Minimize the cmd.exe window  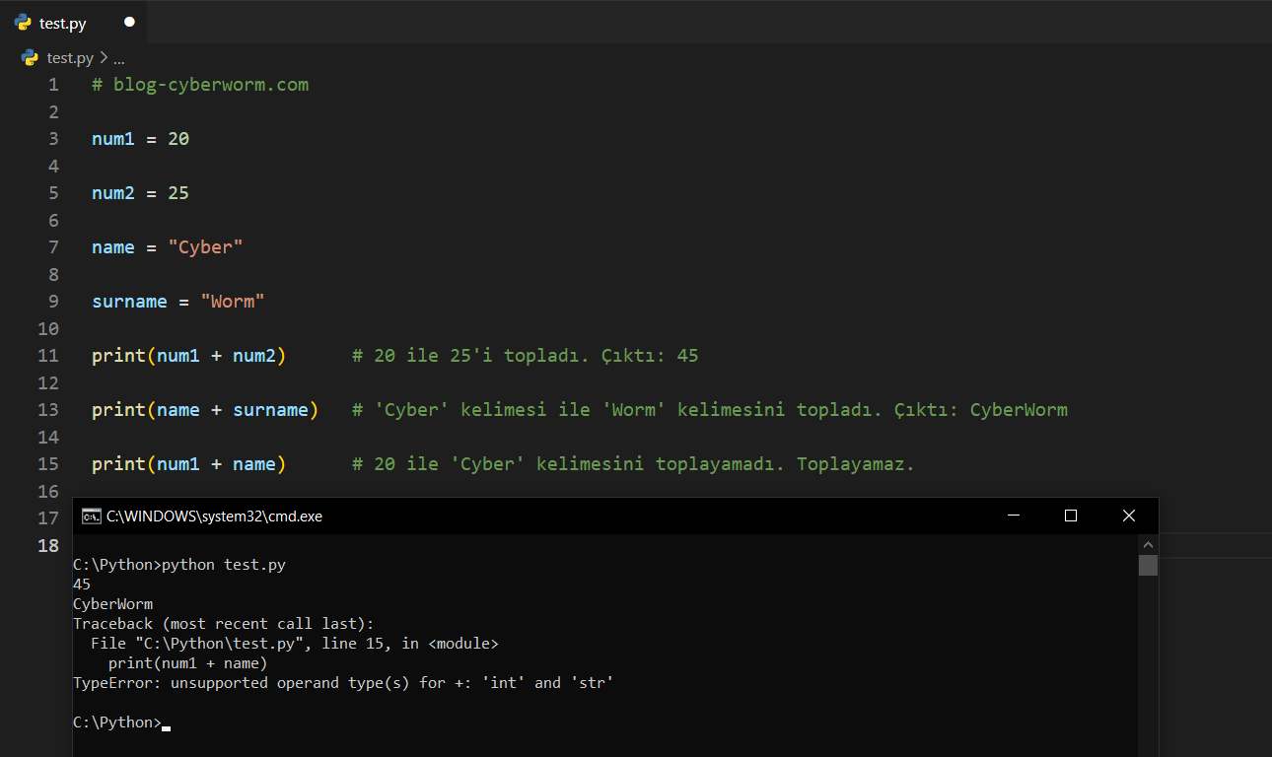click(x=1013, y=516)
